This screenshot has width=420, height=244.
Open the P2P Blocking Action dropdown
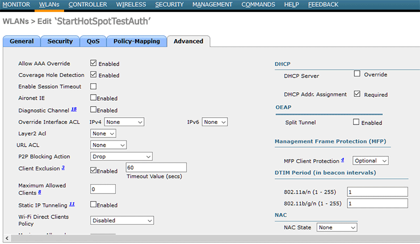[121, 156]
